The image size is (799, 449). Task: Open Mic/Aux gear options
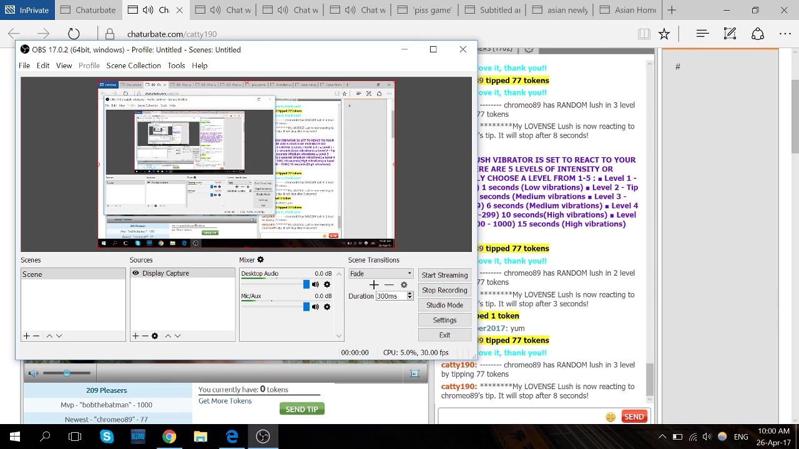pos(326,307)
